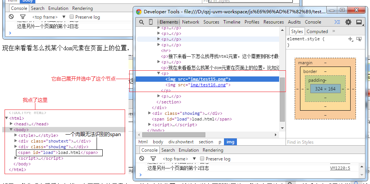The image size is (370, 184).
Task: Follow the img/test16.png link
Action: point(208,85)
